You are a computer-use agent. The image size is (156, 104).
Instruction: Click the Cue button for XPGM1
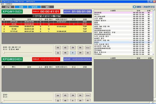[x=88, y=48]
